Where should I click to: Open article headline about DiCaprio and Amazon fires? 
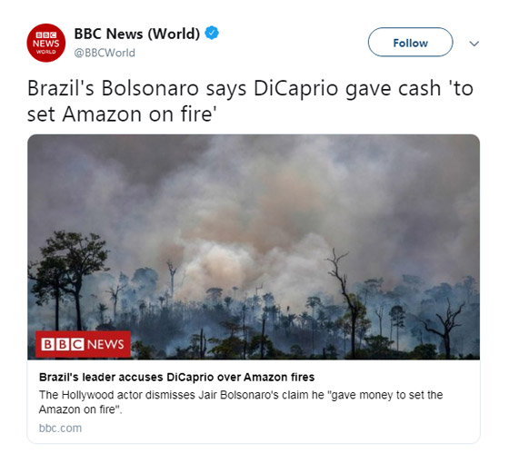point(176,377)
